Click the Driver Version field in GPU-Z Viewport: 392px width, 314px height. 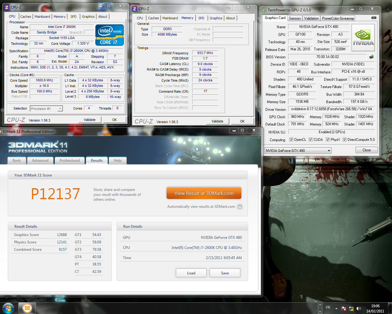pyautogui.click(x=331, y=109)
